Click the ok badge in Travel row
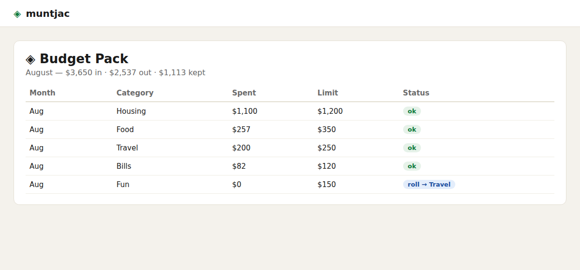Viewport: 580px width, 270px height. [x=412, y=148]
